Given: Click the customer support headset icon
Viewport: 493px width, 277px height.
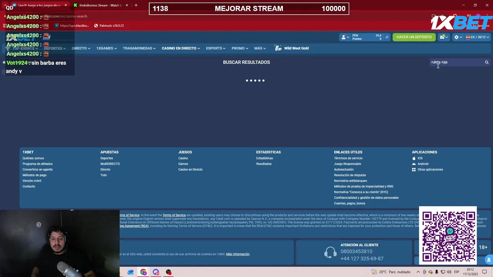Looking at the screenshot, I should 330,252.
